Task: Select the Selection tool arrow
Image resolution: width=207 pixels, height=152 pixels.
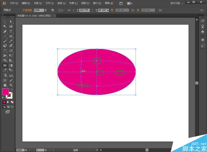Action: point(5,21)
